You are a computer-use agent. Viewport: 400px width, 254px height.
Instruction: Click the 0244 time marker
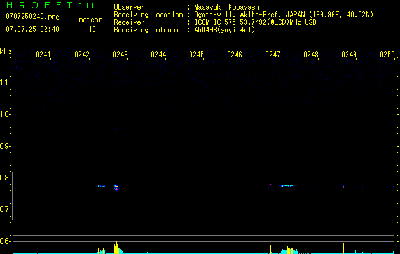[158, 55]
